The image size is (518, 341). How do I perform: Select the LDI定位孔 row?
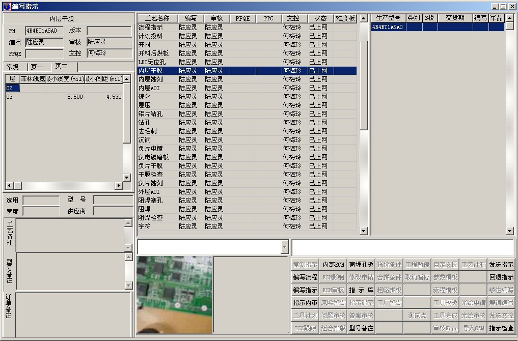point(247,62)
